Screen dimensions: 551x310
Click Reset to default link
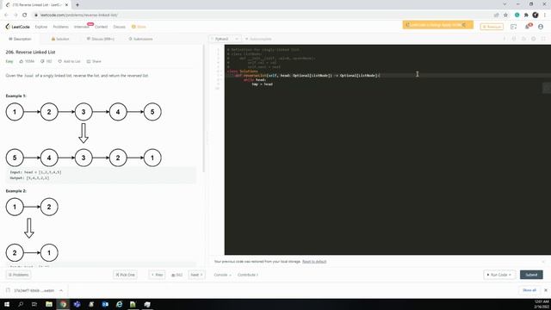[314, 262]
